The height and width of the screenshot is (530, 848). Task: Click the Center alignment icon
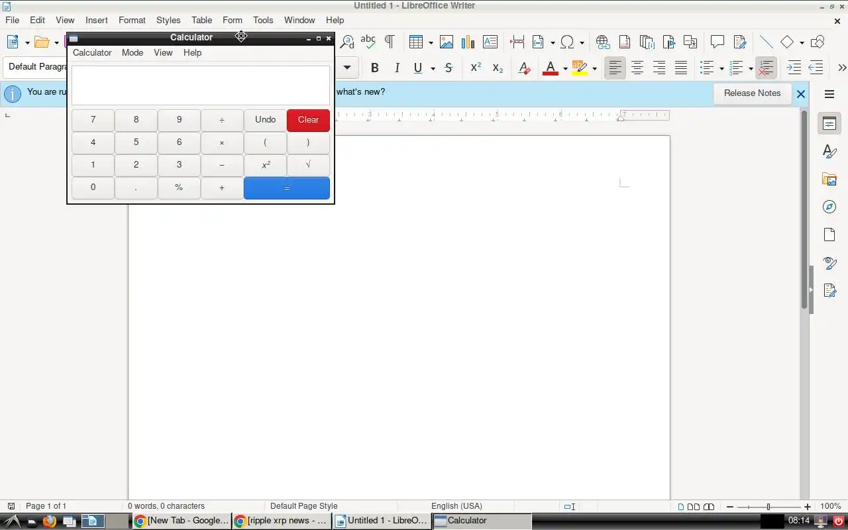point(637,68)
